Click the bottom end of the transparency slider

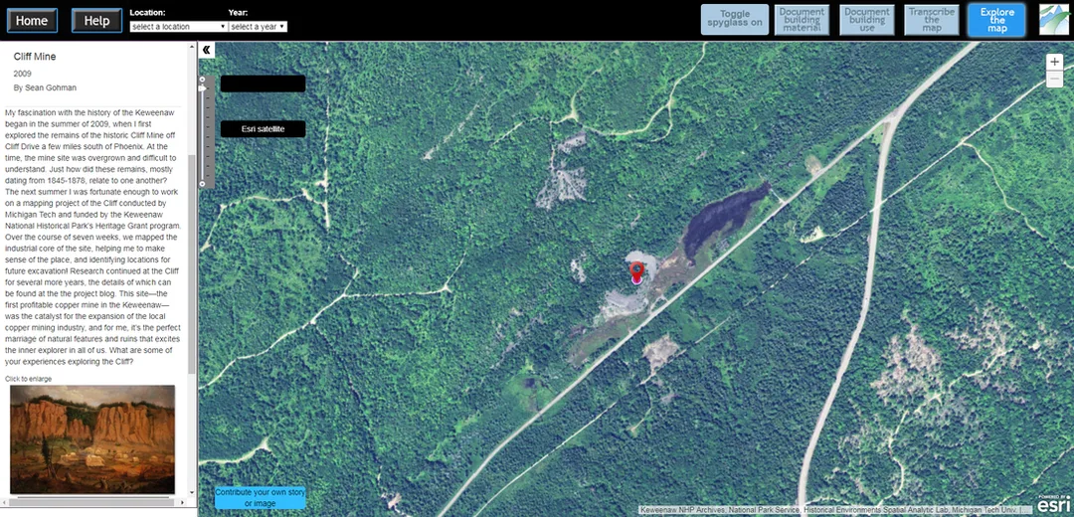[x=202, y=184]
